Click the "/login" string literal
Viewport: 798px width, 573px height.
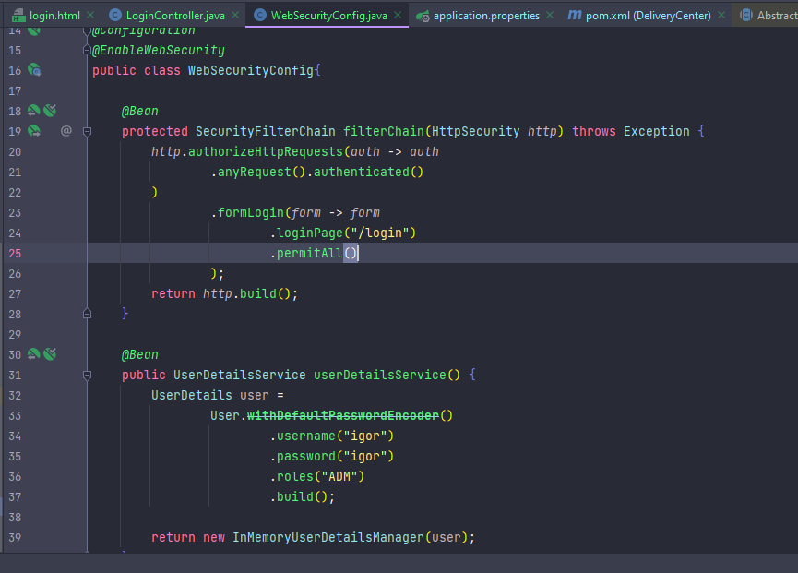coord(380,233)
